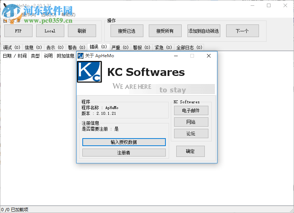Open the 全部日志 (0) tab
294x213 pixels.
pos(189,47)
